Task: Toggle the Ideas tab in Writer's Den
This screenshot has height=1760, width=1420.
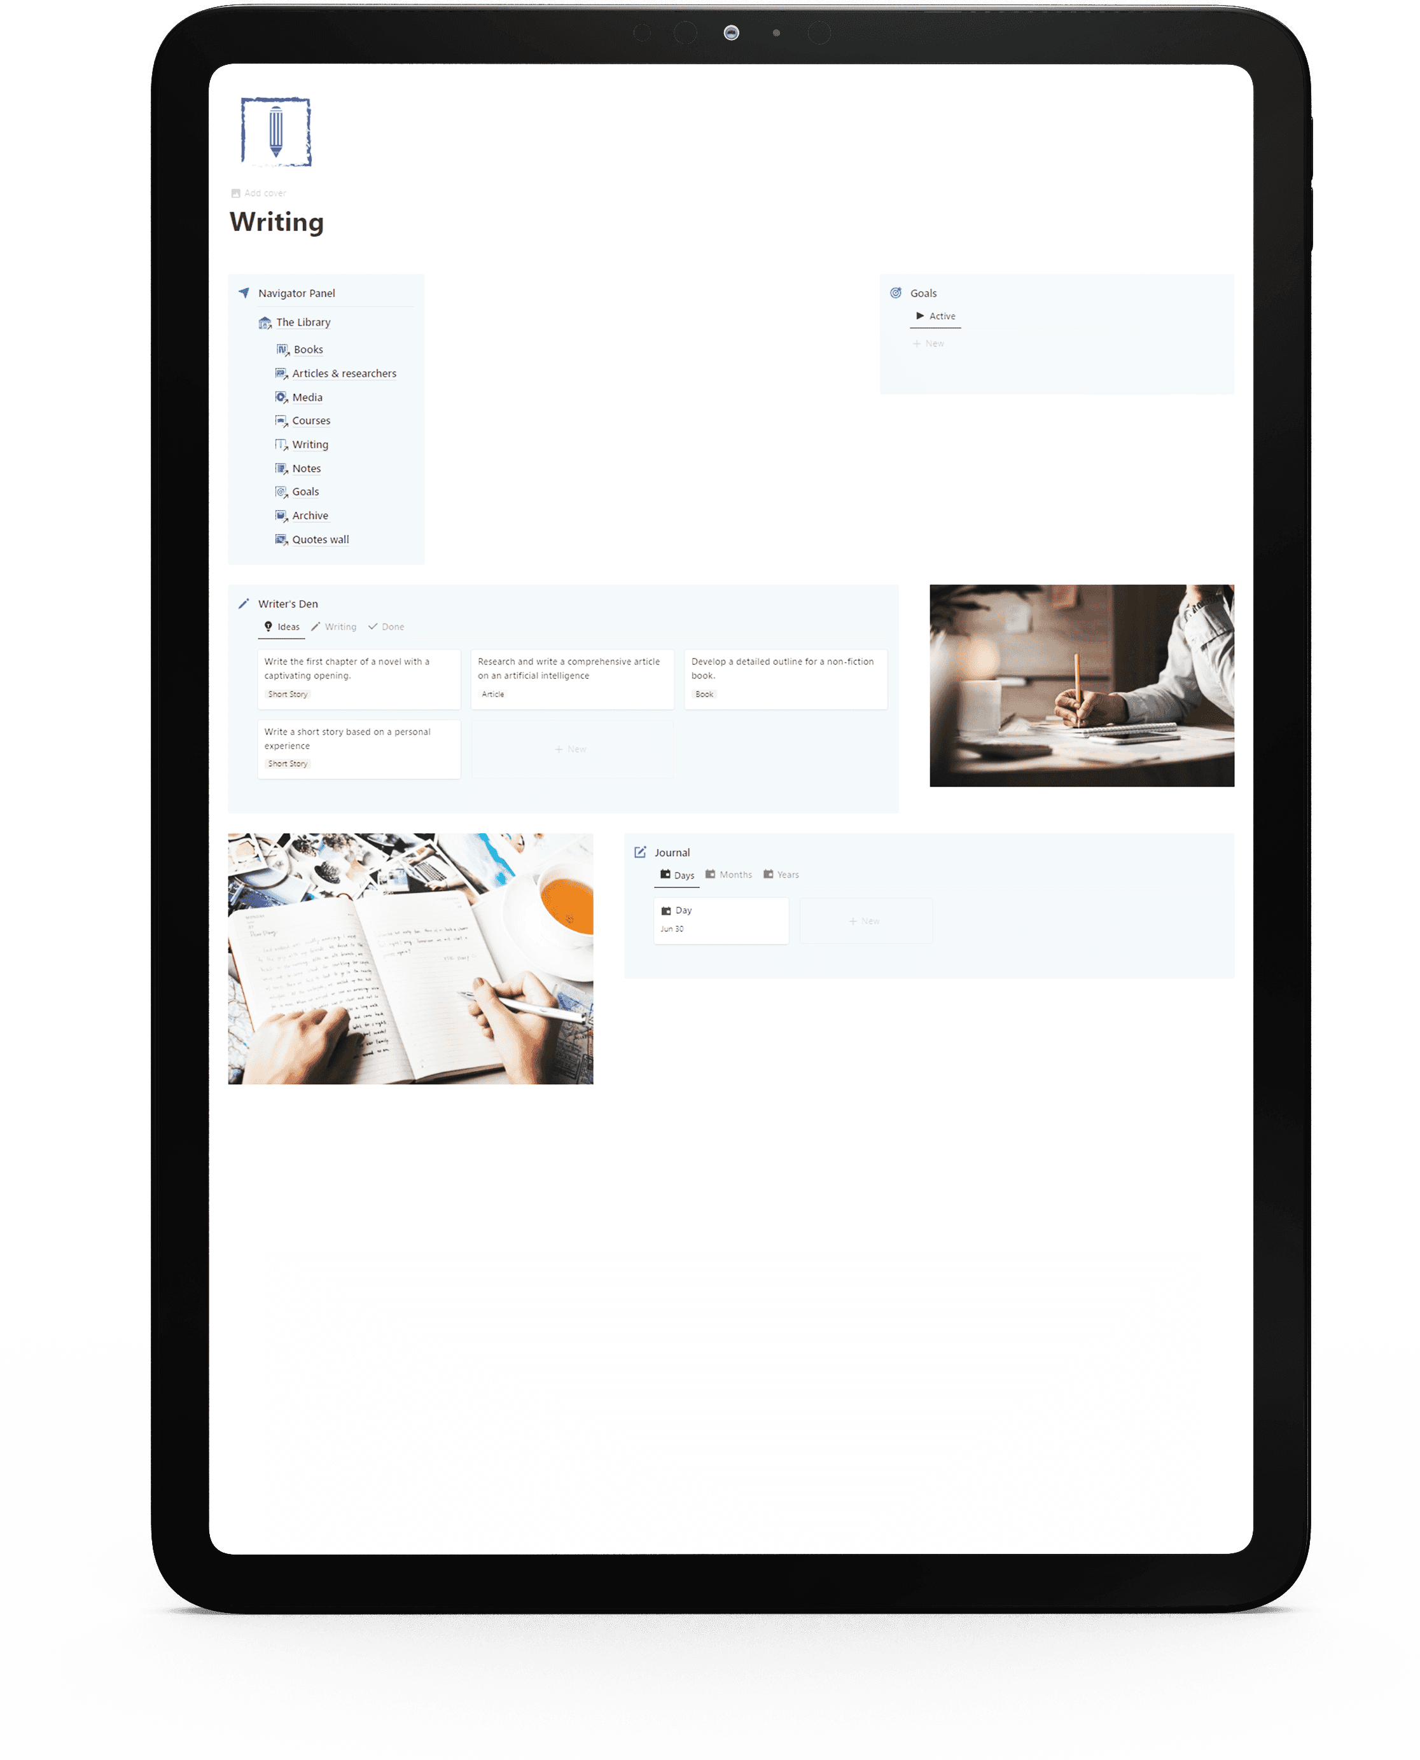Action: click(281, 625)
